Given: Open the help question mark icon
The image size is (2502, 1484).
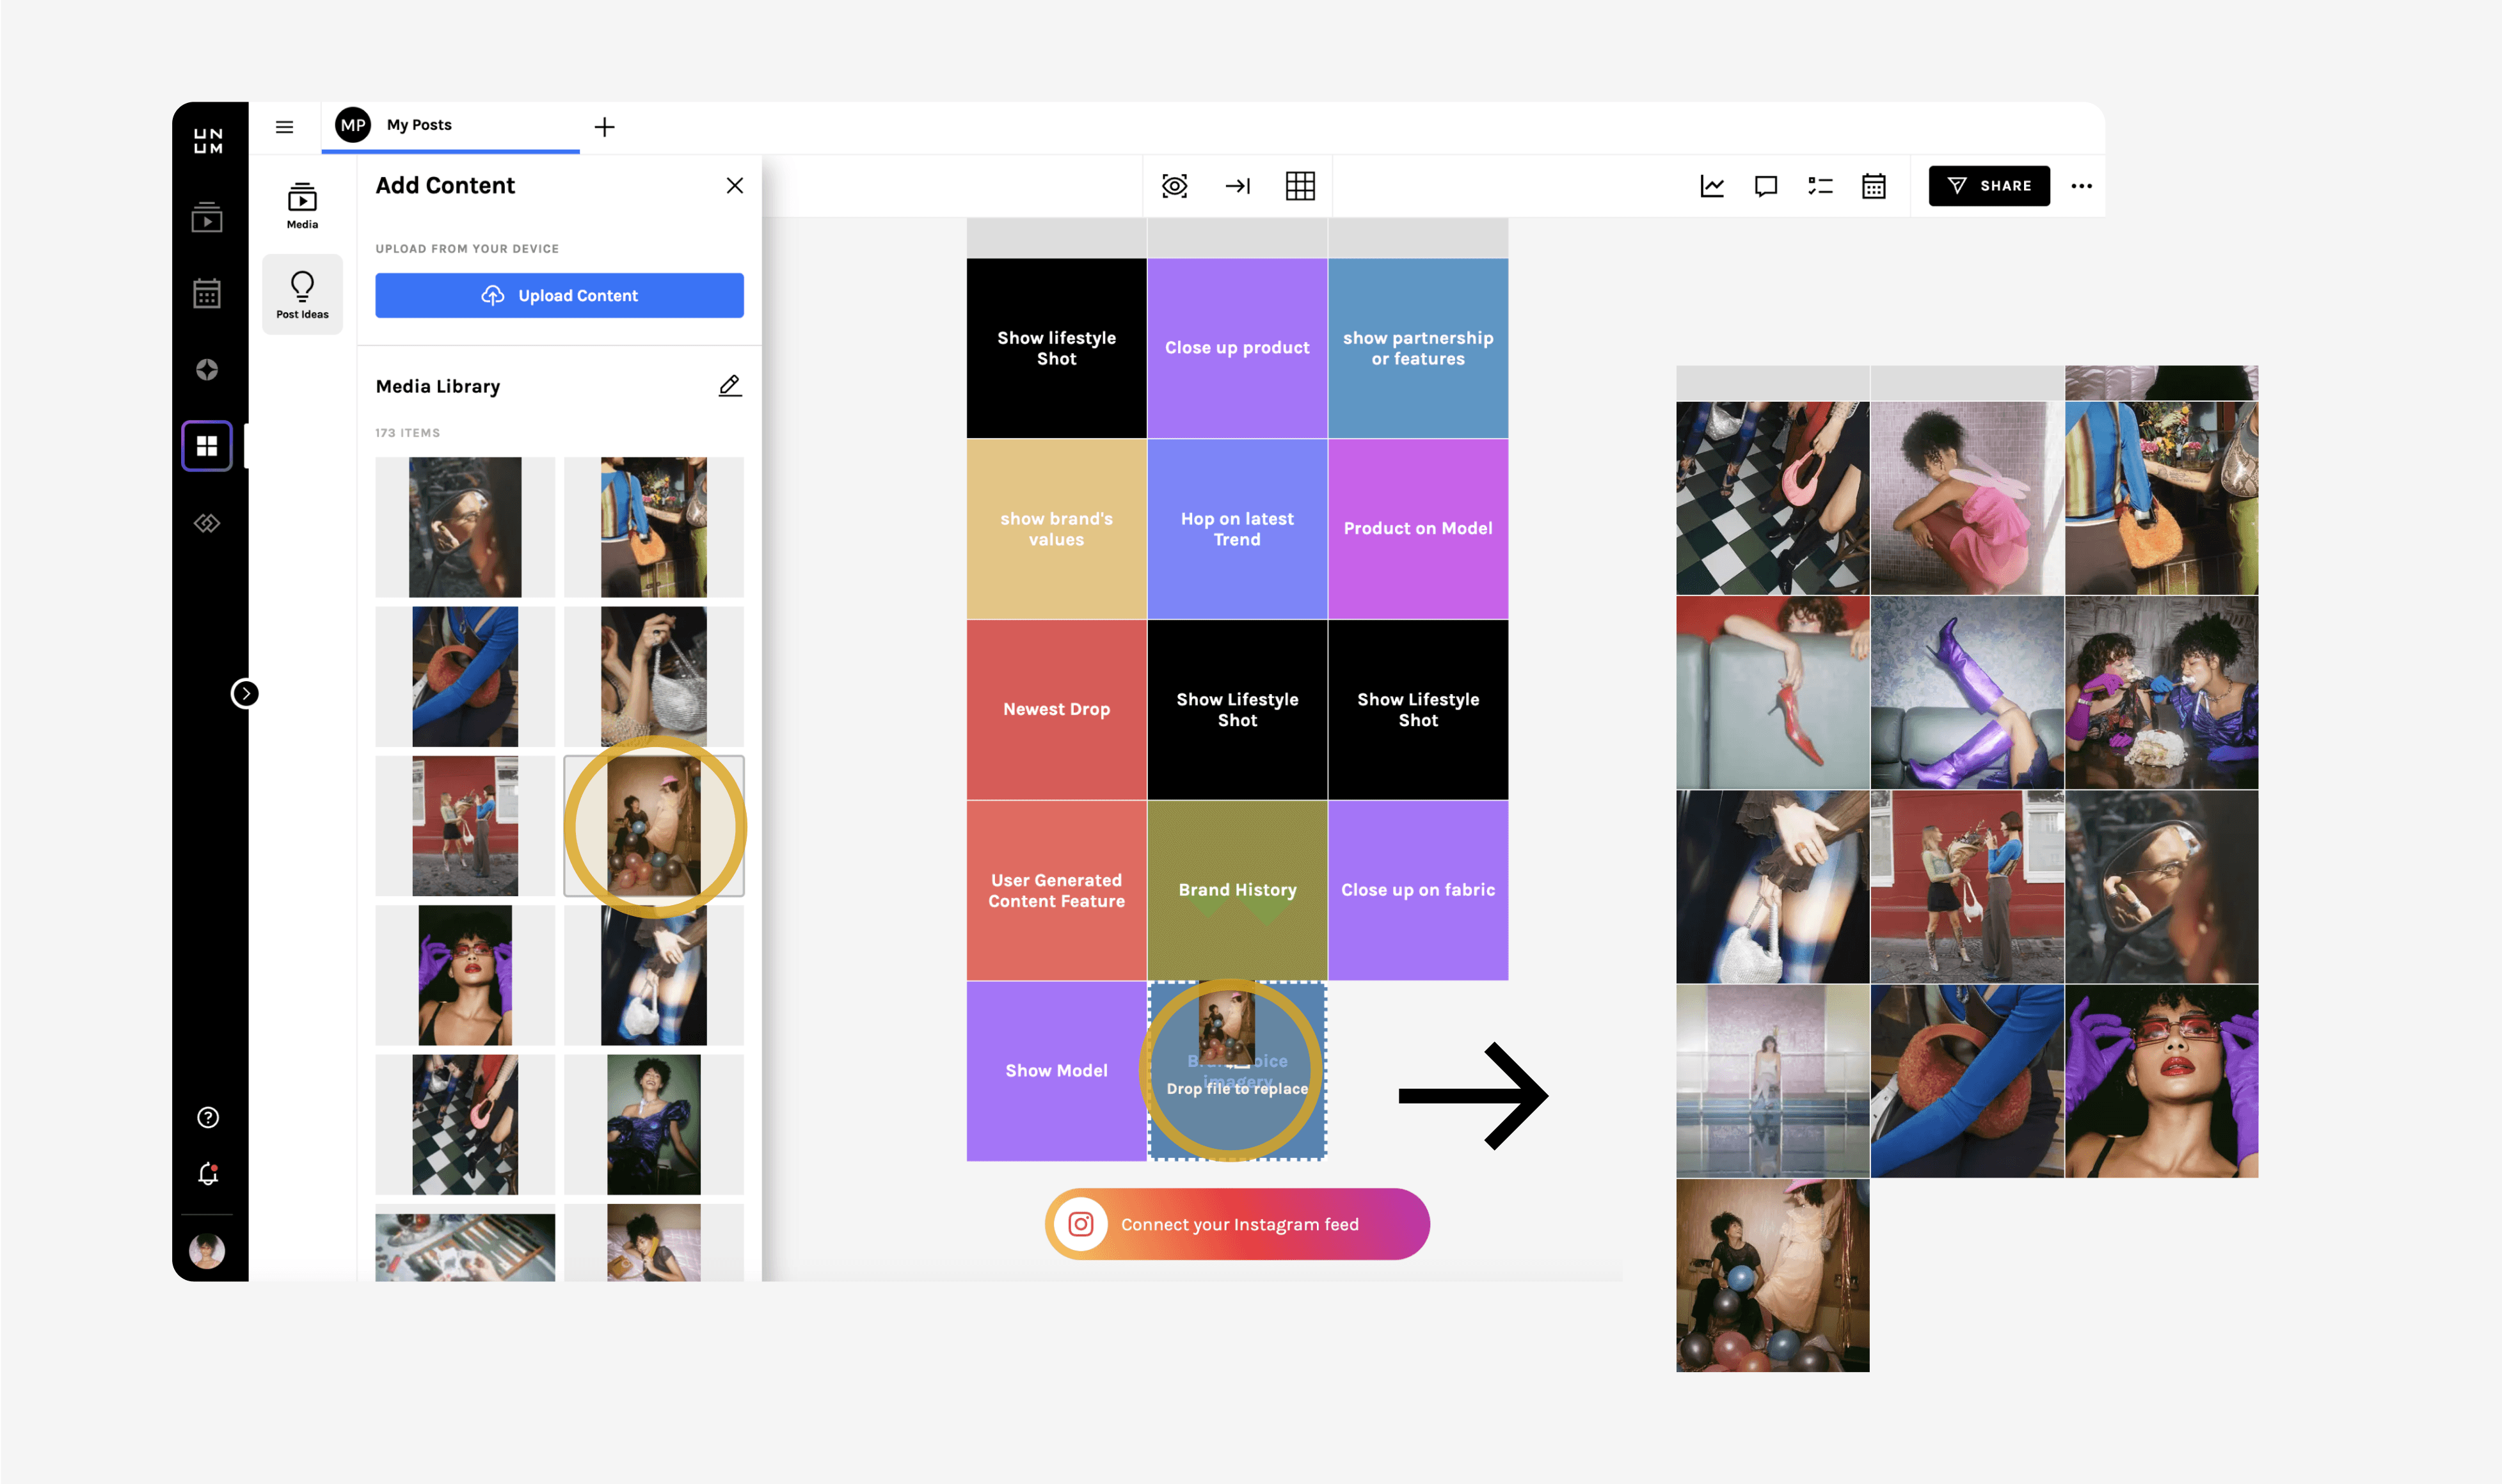Looking at the screenshot, I should point(208,1117).
